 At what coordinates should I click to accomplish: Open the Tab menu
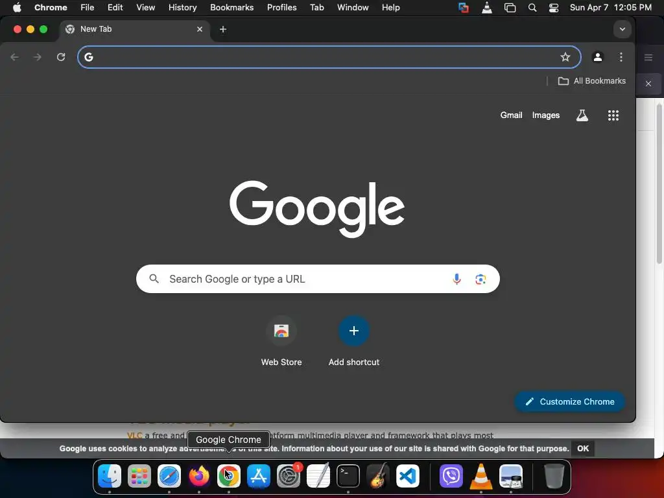(316, 8)
